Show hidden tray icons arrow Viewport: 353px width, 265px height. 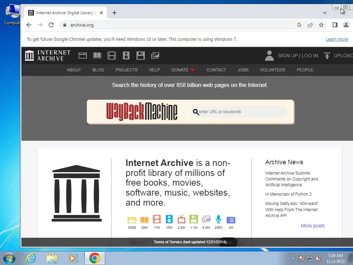(x=293, y=258)
